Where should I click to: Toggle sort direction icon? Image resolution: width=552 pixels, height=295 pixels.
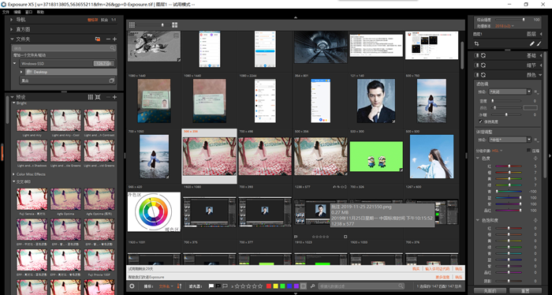click(180, 286)
